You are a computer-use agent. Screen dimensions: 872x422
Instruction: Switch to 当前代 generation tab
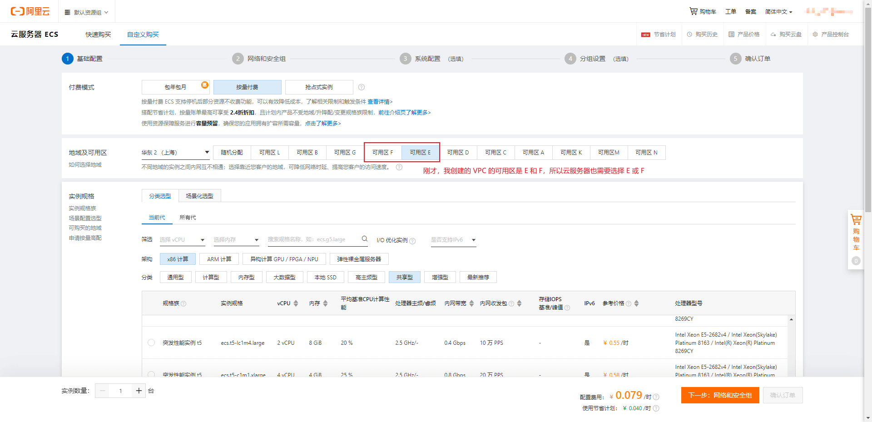coord(157,218)
